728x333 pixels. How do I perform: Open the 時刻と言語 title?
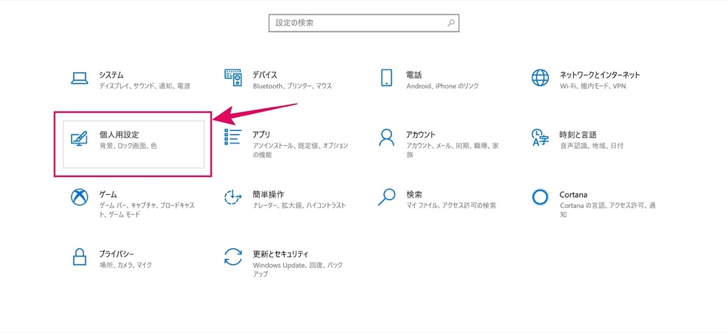pyautogui.click(x=578, y=134)
